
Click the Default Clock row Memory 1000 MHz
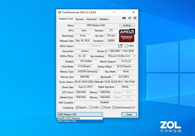click(x=105, y=97)
